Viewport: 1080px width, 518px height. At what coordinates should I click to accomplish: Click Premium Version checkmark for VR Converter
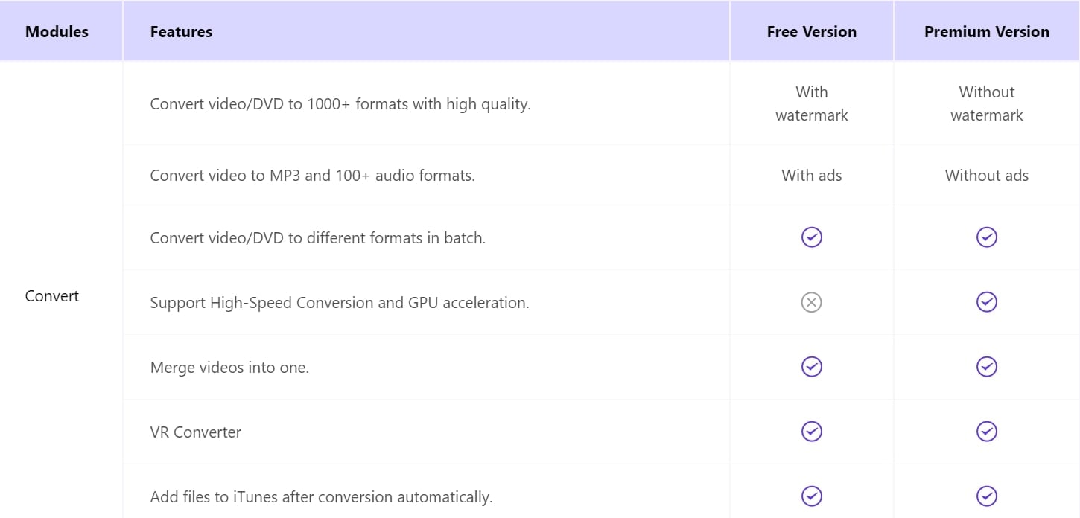[986, 432]
